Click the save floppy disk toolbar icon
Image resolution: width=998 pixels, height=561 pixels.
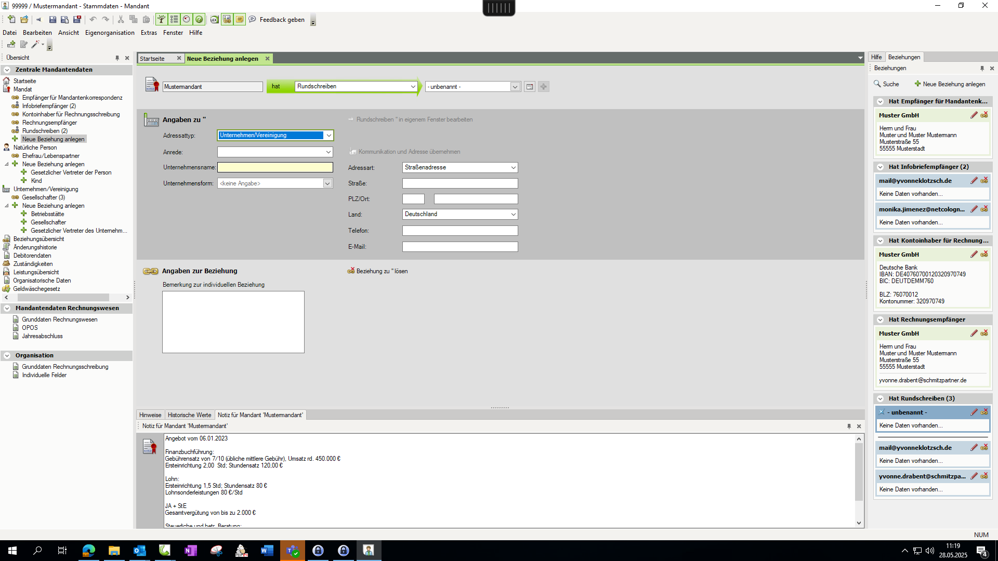(x=52, y=20)
